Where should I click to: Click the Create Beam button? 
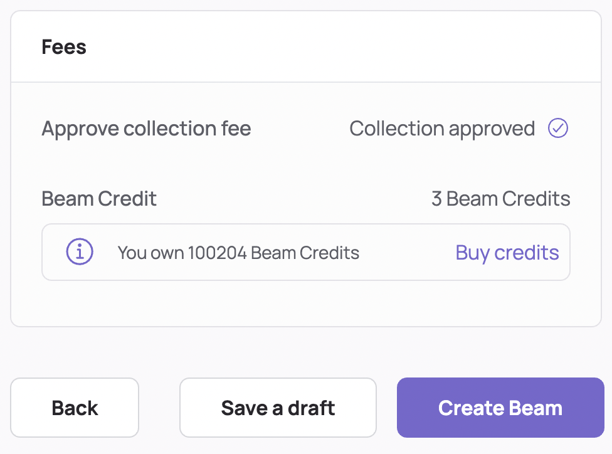[500, 408]
